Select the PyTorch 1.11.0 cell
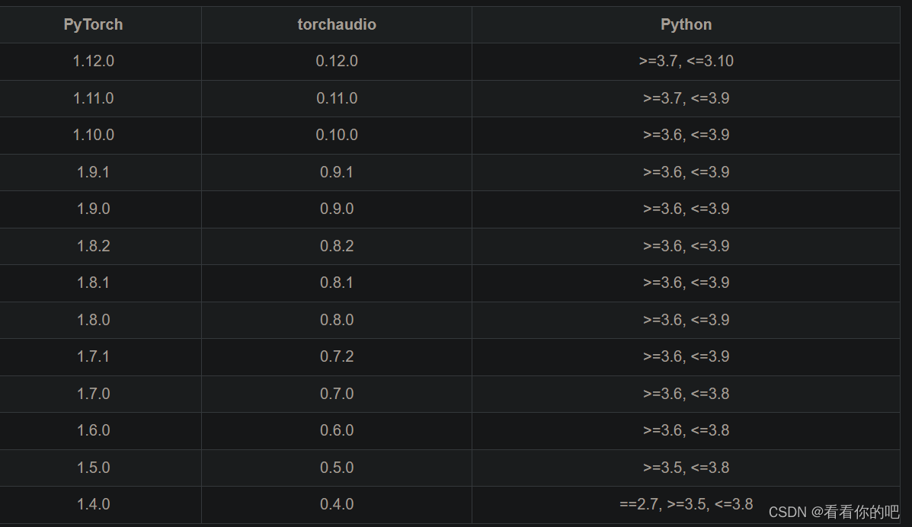Screen dimensions: 912x527 click(x=93, y=98)
